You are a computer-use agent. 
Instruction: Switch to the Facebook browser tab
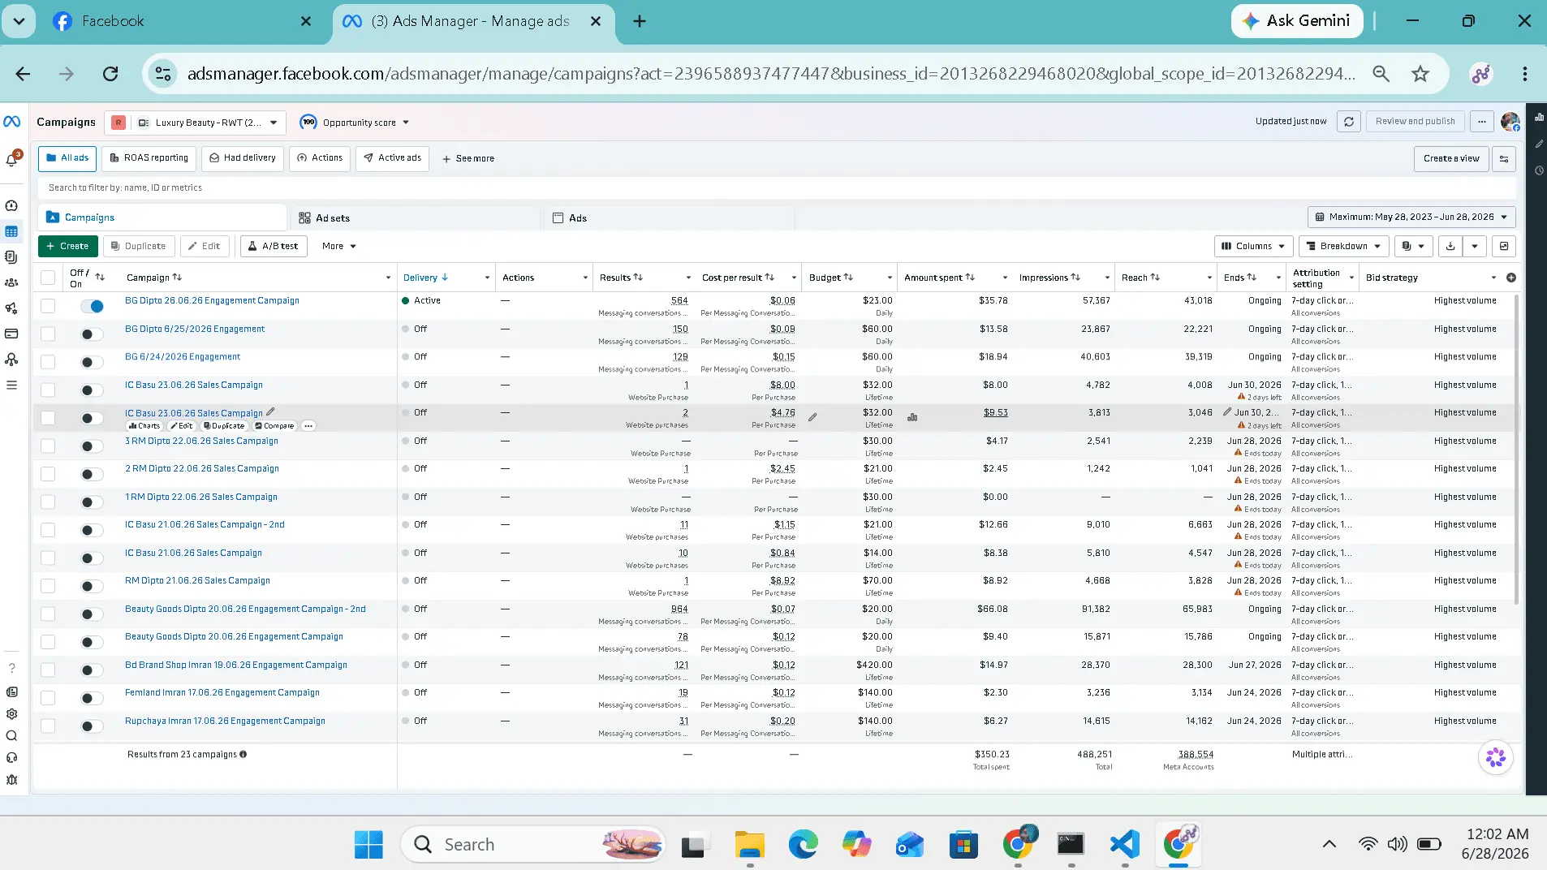(183, 21)
